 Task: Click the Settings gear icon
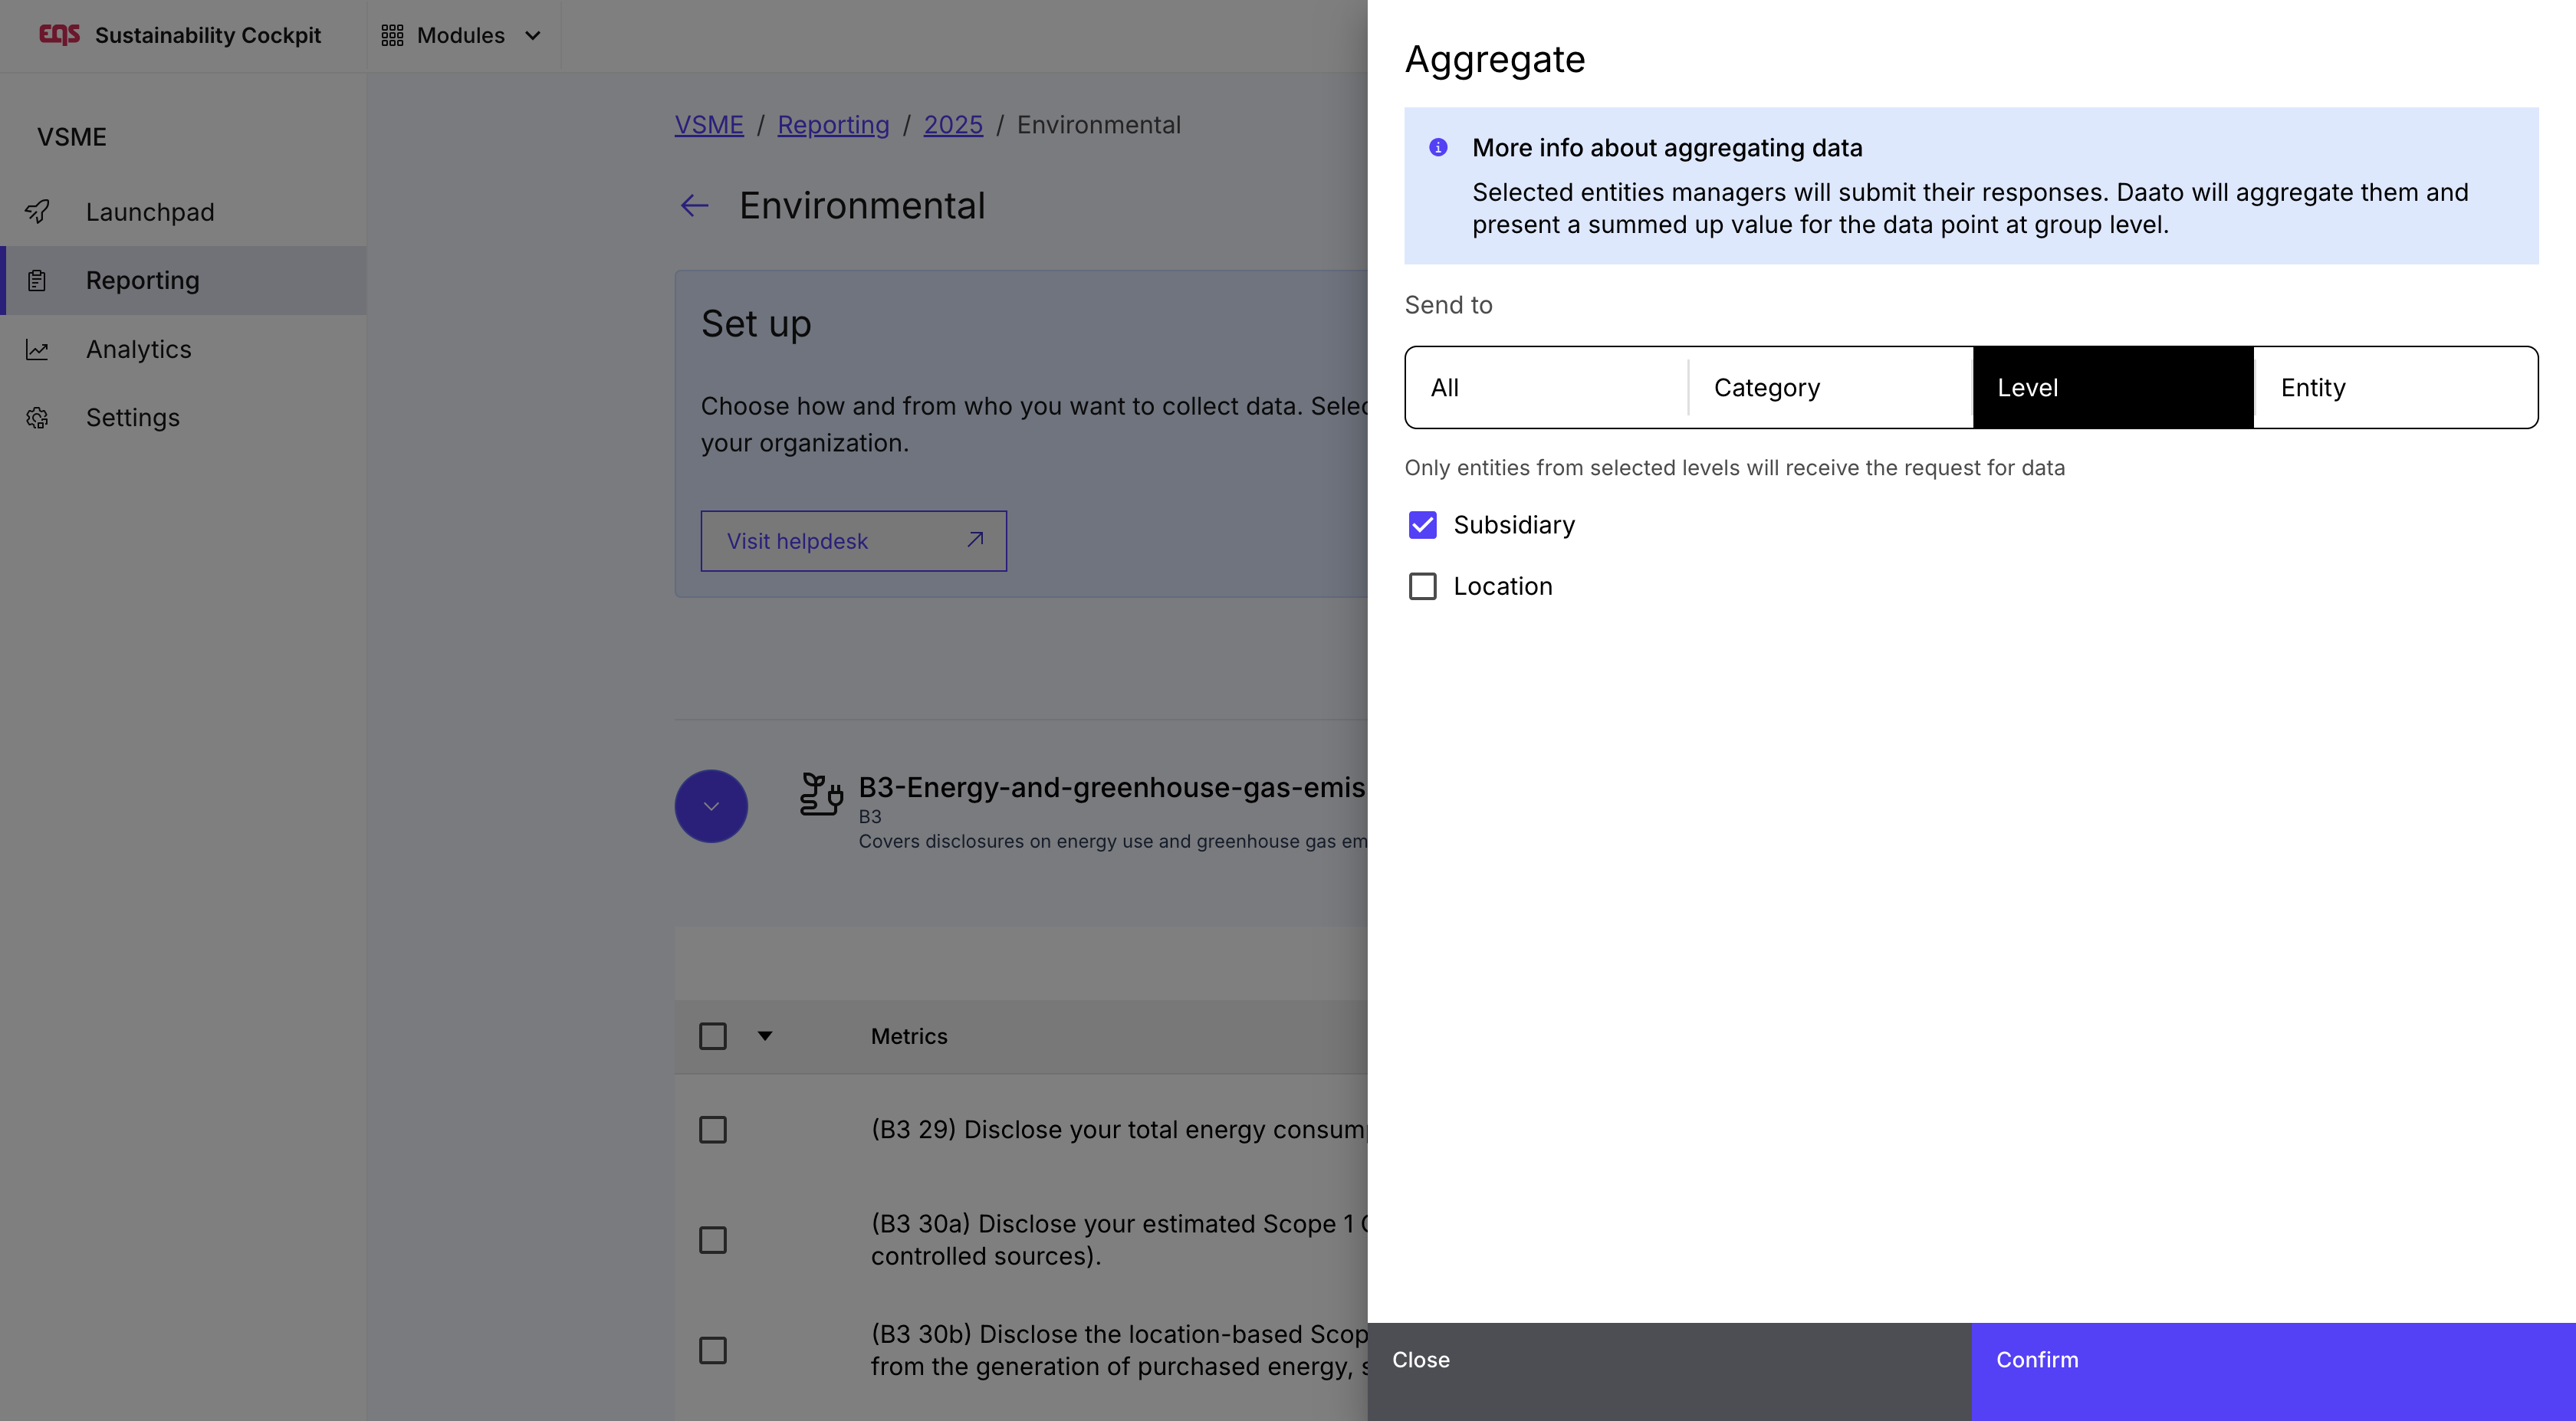38,418
